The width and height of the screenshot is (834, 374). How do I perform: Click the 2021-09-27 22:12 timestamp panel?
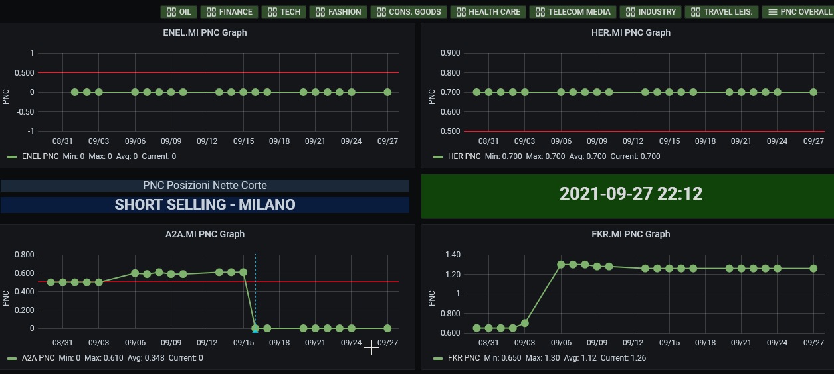630,194
